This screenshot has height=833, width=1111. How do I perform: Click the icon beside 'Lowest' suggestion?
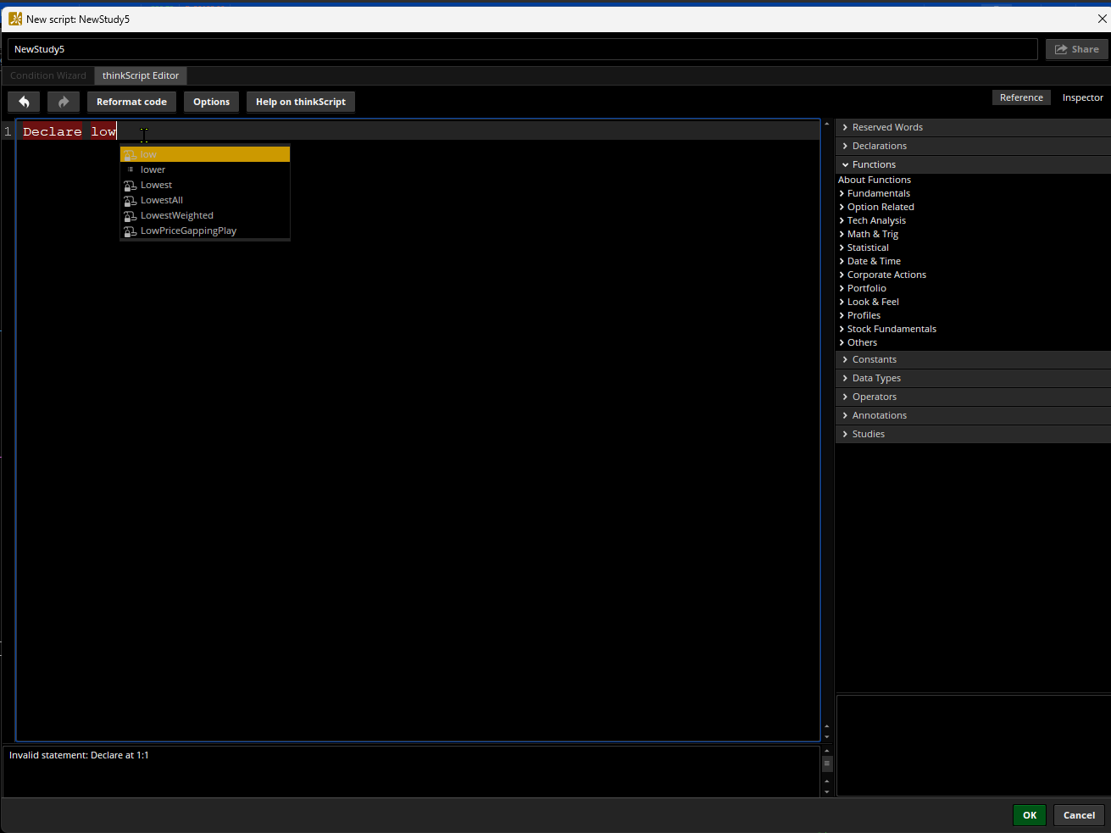pyautogui.click(x=130, y=185)
